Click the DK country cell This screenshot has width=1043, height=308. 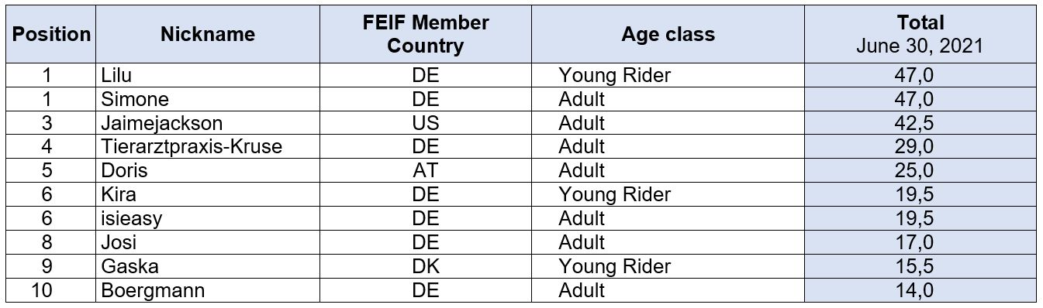click(425, 266)
